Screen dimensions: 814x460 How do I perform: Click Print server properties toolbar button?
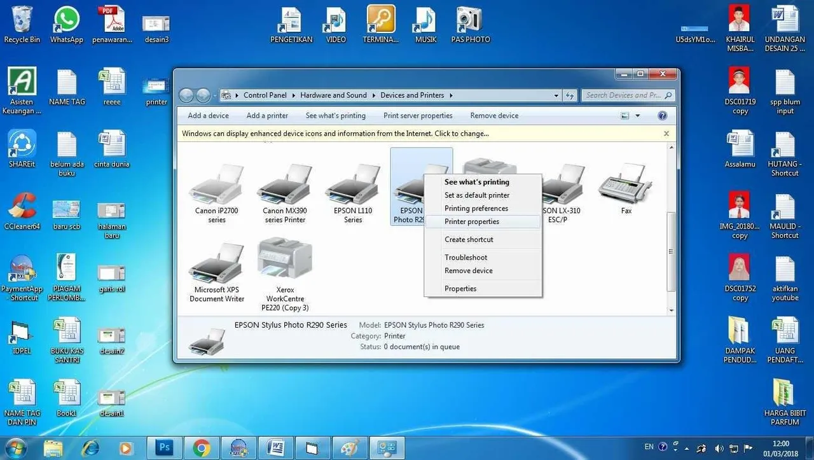tap(418, 116)
